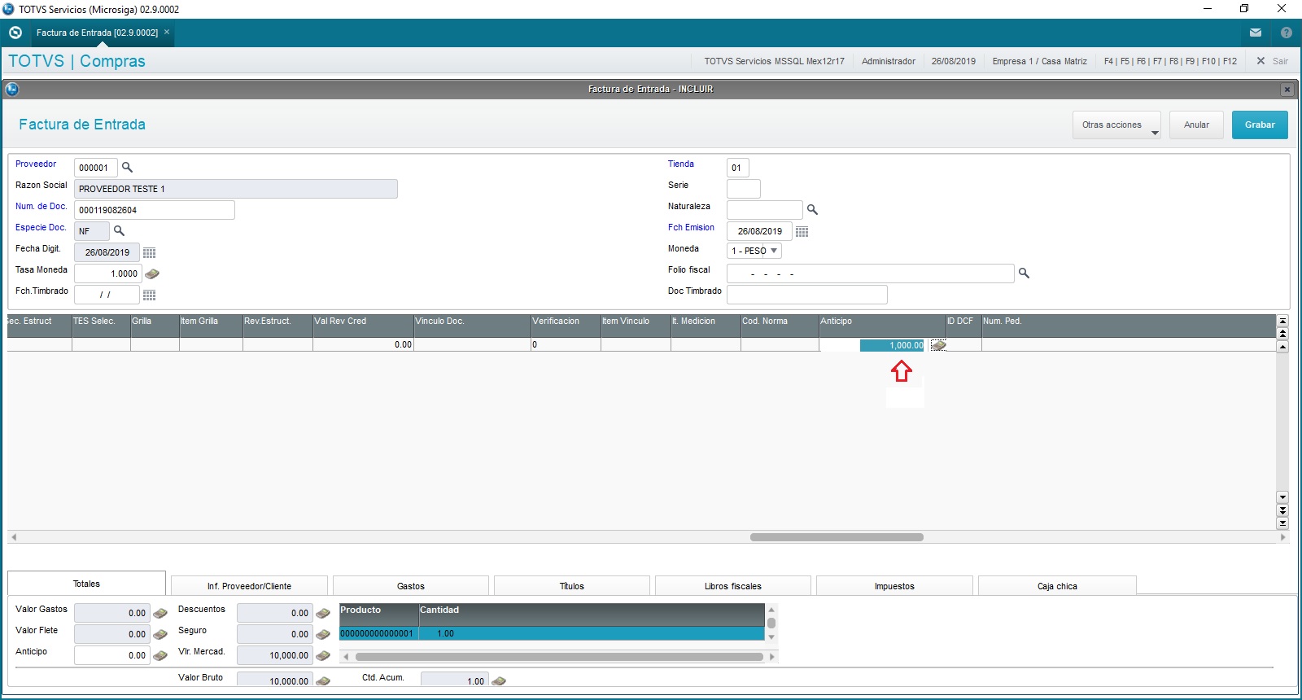The width and height of the screenshot is (1302, 700).
Task: Click the items grid horizontal scrollbar thumb
Action: pos(837,537)
